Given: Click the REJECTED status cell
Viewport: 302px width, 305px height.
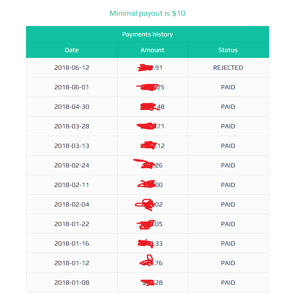Looking at the screenshot, I should (228, 68).
